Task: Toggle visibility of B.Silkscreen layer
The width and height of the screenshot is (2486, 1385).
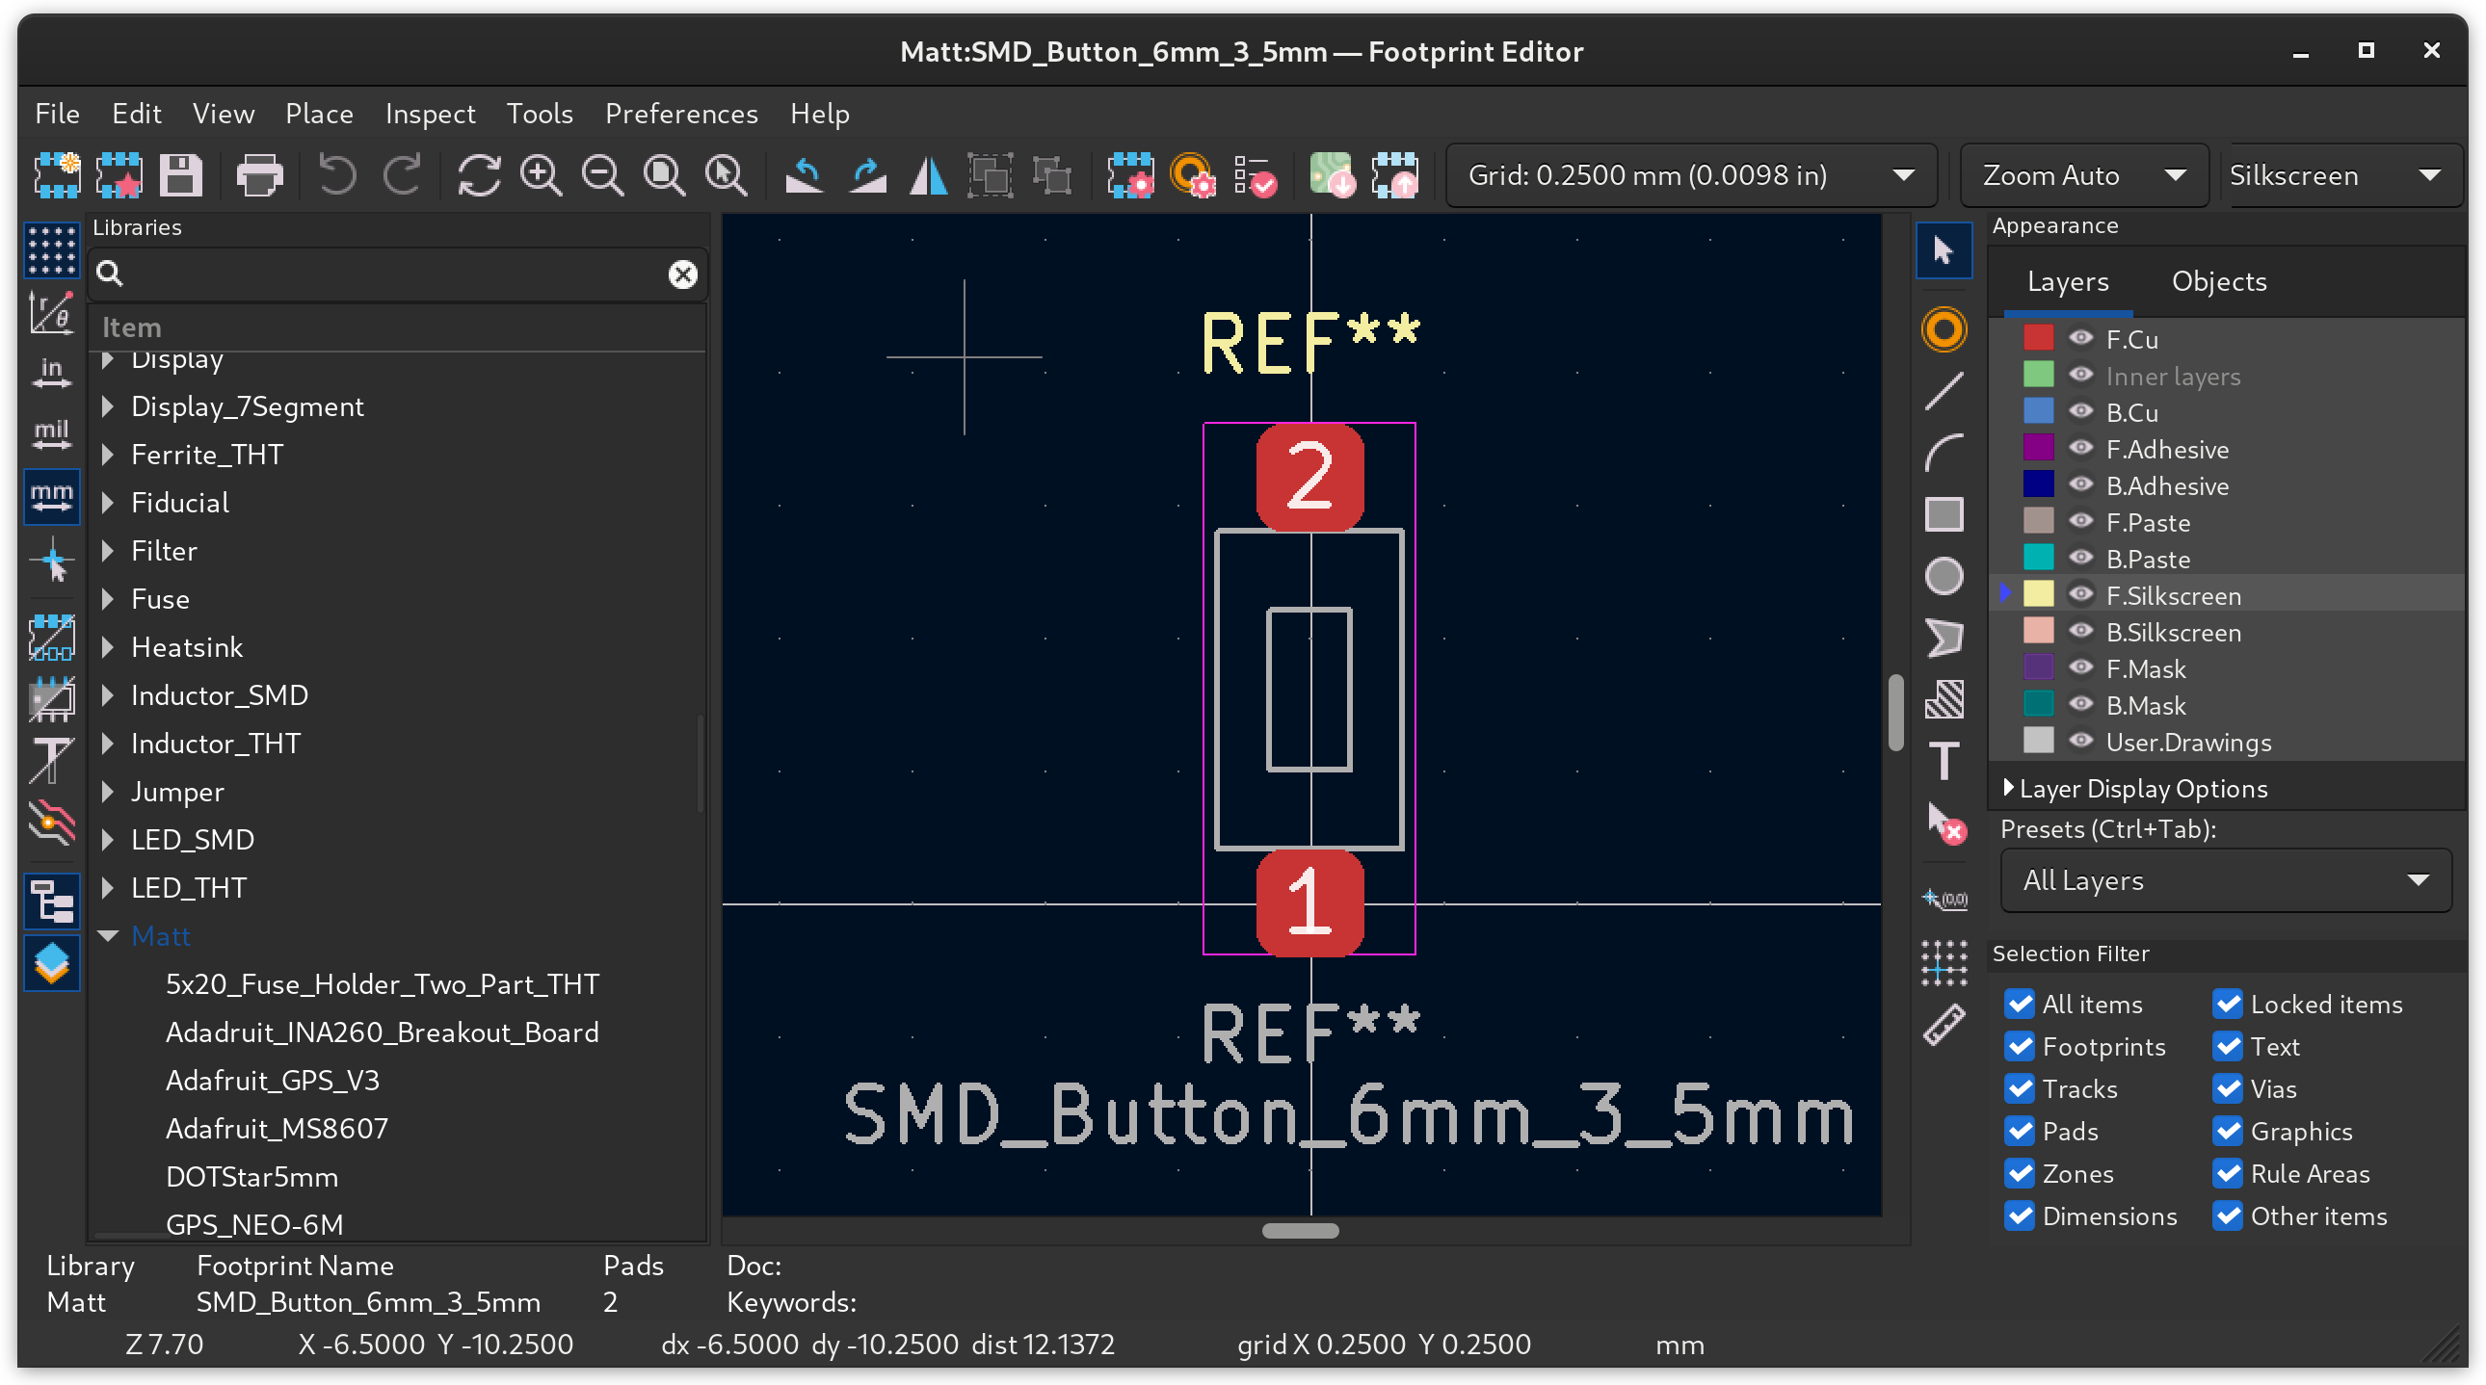Action: (x=2083, y=631)
